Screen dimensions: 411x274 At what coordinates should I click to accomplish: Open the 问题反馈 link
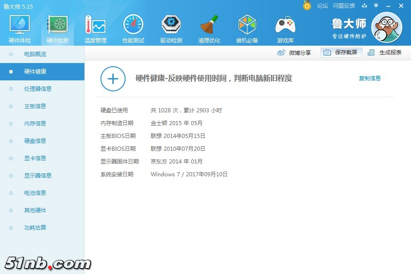tap(344, 6)
